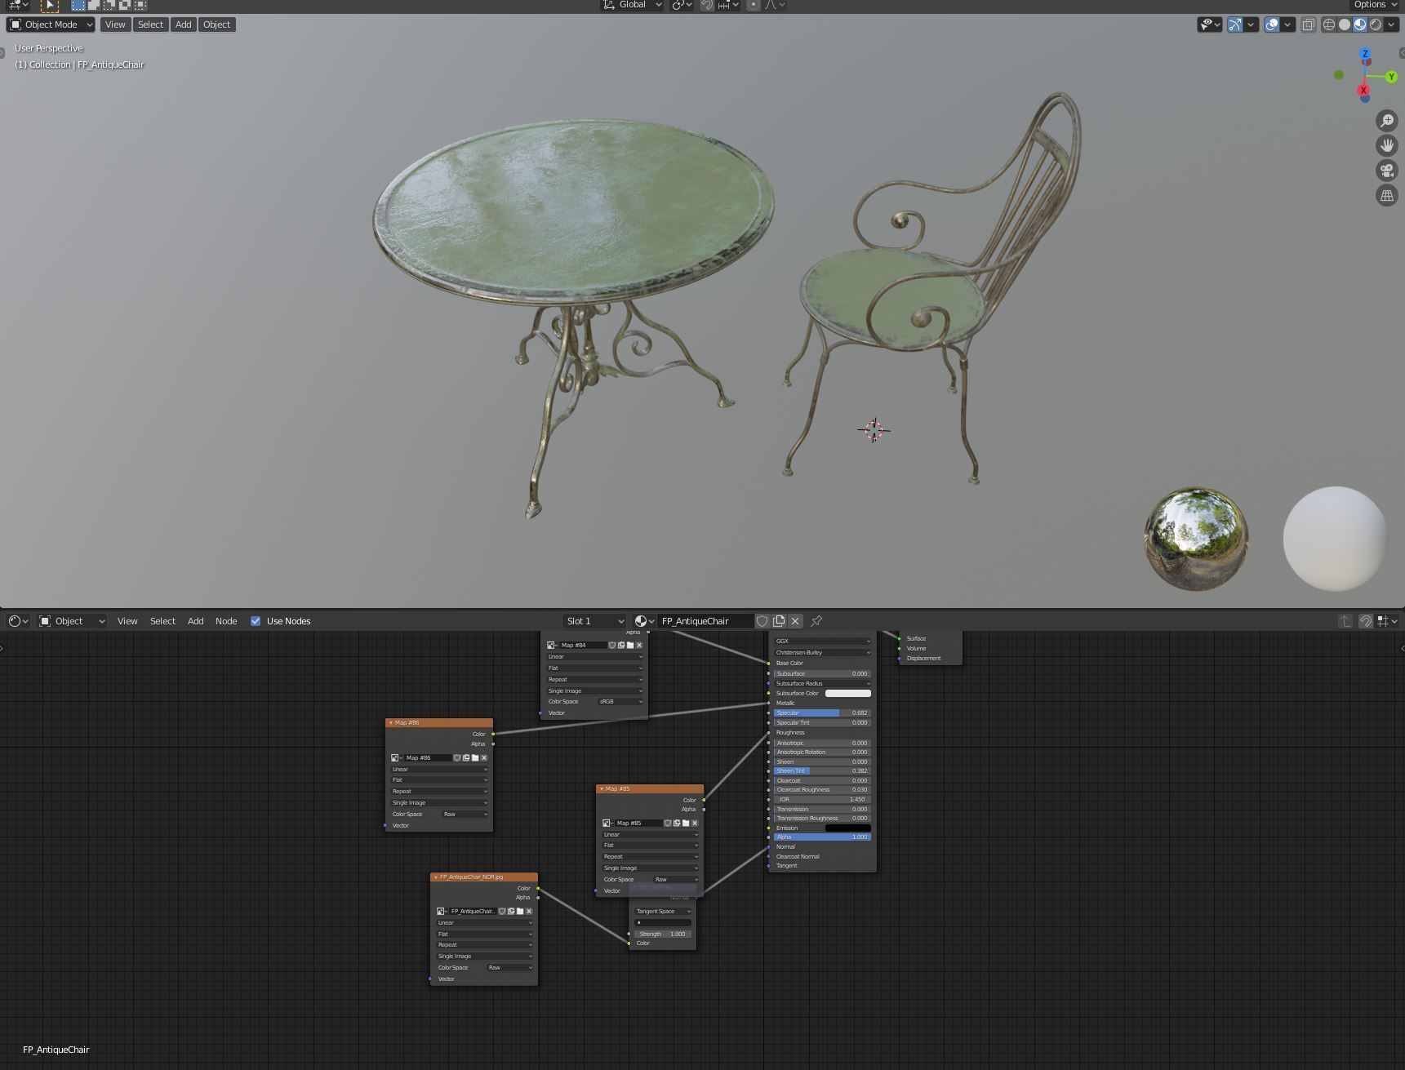Screen dimensions: 1405x1070
Task: Select solid viewport shading
Action: (1345, 24)
